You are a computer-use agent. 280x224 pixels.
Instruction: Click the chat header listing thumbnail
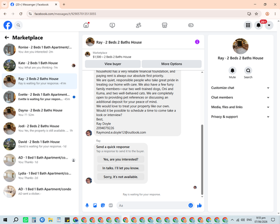(x=90, y=42)
